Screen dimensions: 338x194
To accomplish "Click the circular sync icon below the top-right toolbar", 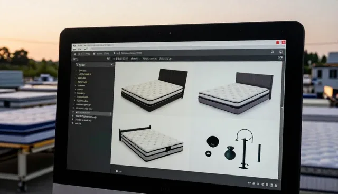I will tap(280, 57).
